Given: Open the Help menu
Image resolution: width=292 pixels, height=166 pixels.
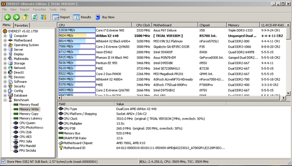Looking at the screenshot, I should point(63,9).
